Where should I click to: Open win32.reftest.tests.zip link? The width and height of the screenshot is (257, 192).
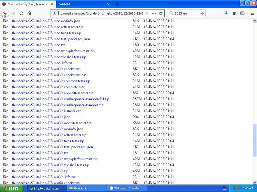coord(49,135)
